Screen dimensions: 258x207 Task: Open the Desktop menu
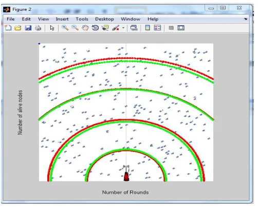[x=104, y=19]
